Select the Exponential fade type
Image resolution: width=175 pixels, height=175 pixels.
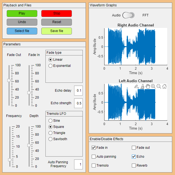point(50,66)
